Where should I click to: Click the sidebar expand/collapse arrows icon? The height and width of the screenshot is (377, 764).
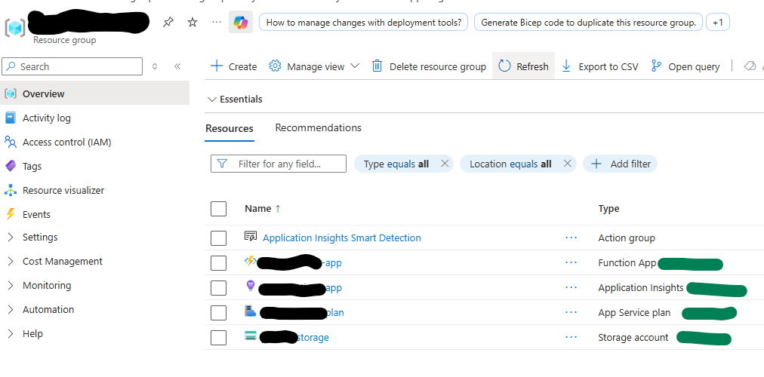tap(155, 66)
